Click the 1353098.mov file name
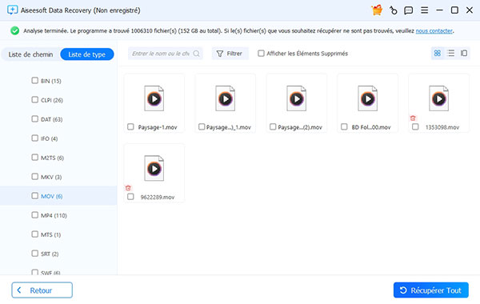Image resolution: width=480 pixels, height=304 pixels. coord(442,127)
